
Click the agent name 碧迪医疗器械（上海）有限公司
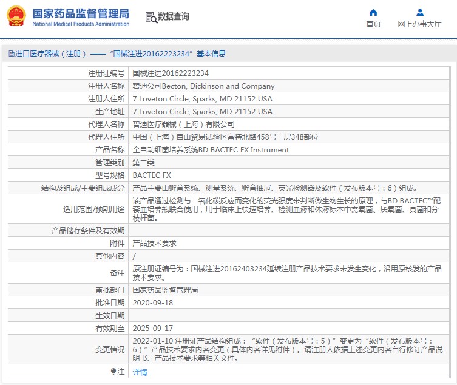click(183, 124)
